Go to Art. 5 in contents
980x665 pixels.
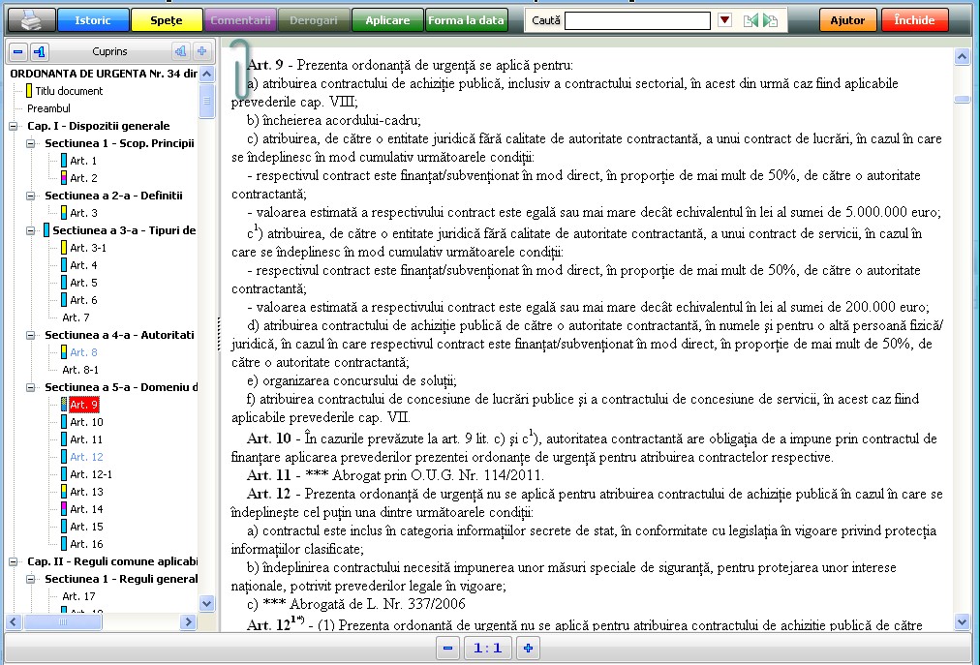[x=83, y=283]
